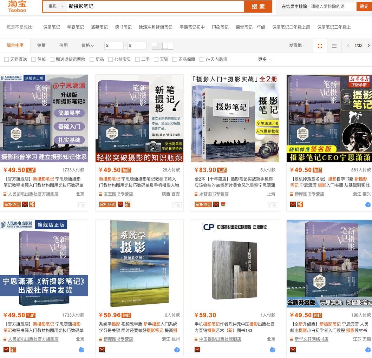Viewport: 372px width, 358px height.
Task: Click Tmall cat icon on 中国摄影出版社旗舰店 listing
Action: (197, 350)
